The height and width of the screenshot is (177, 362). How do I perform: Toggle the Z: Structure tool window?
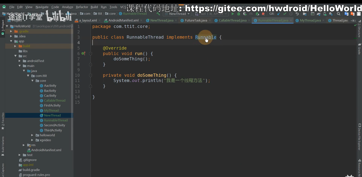(359, 29)
